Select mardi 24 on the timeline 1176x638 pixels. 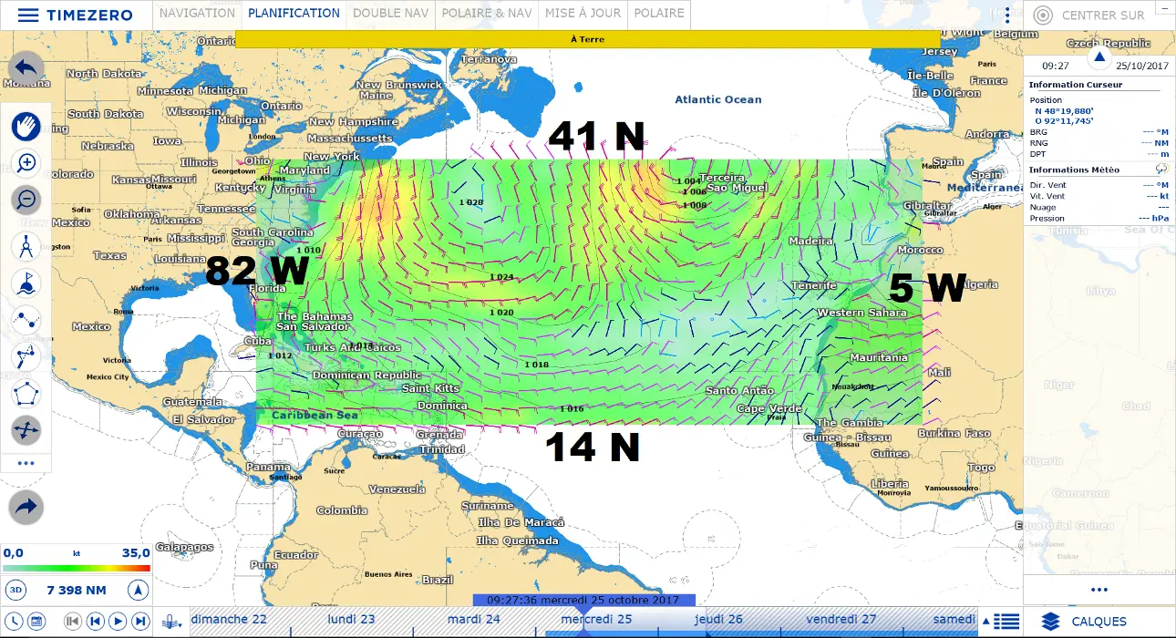(473, 619)
